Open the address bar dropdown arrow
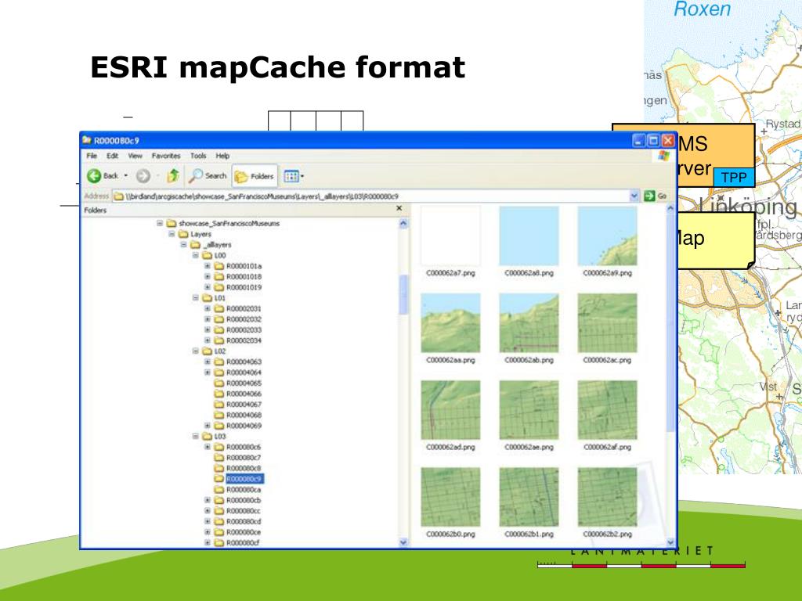 pos(634,196)
